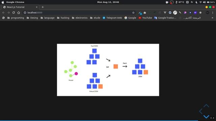Open the etude bookmarks folder

95,18
